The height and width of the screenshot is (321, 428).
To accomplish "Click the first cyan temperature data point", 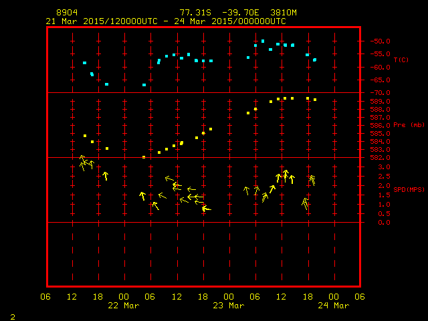I will click(84, 63).
